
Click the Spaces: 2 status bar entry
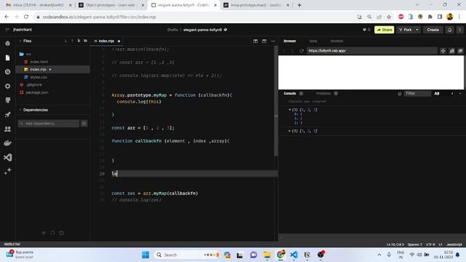(415, 245)
